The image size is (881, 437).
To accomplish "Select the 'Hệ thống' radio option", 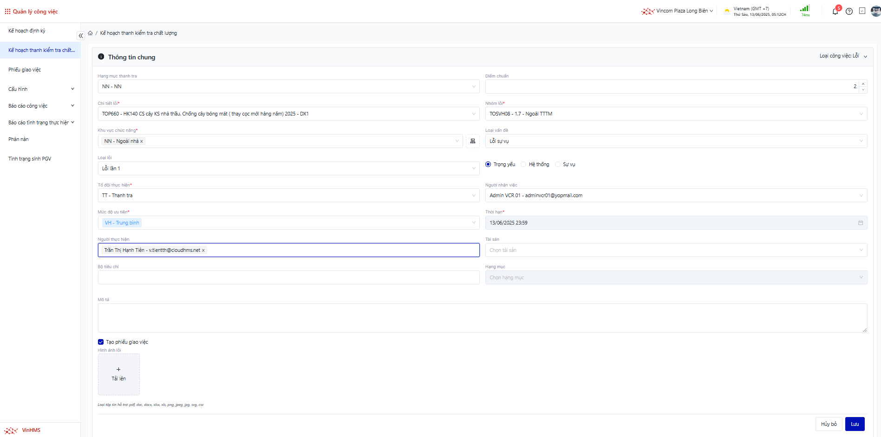I will click(x=523, y=164).
